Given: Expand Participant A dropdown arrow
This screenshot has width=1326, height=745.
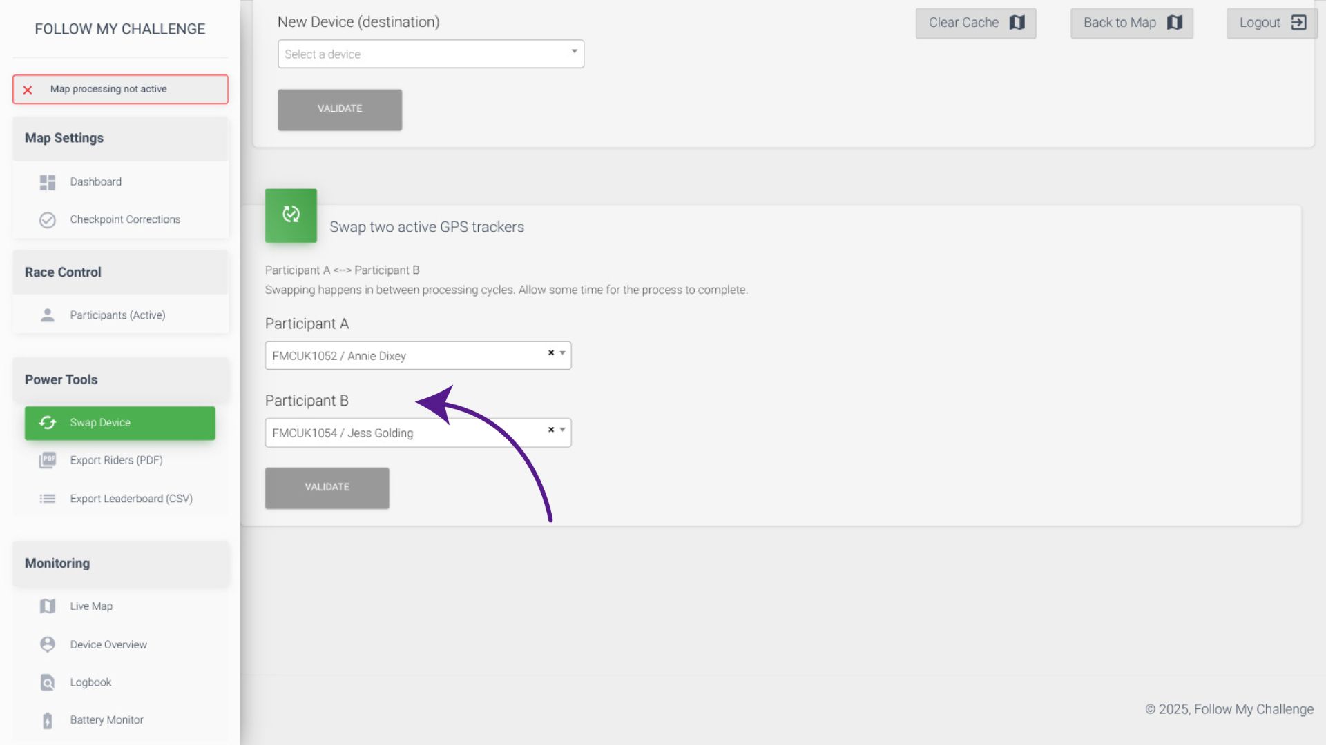Looking at the screenshot, I should point(563,352).
